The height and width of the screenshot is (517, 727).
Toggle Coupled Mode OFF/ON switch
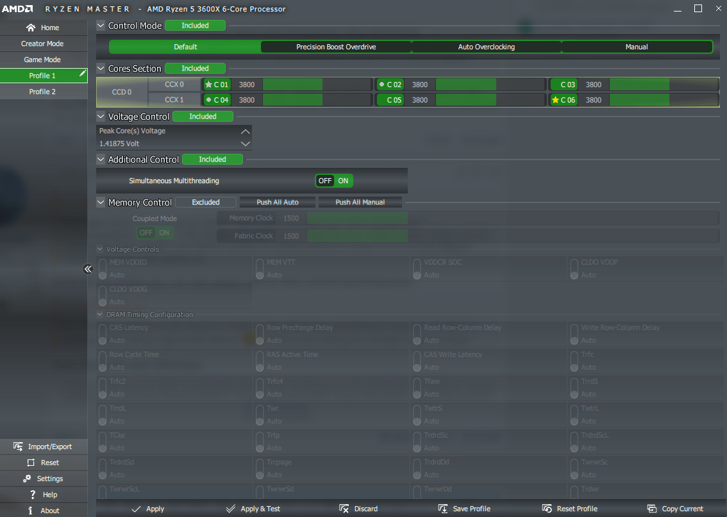(155, 233)
